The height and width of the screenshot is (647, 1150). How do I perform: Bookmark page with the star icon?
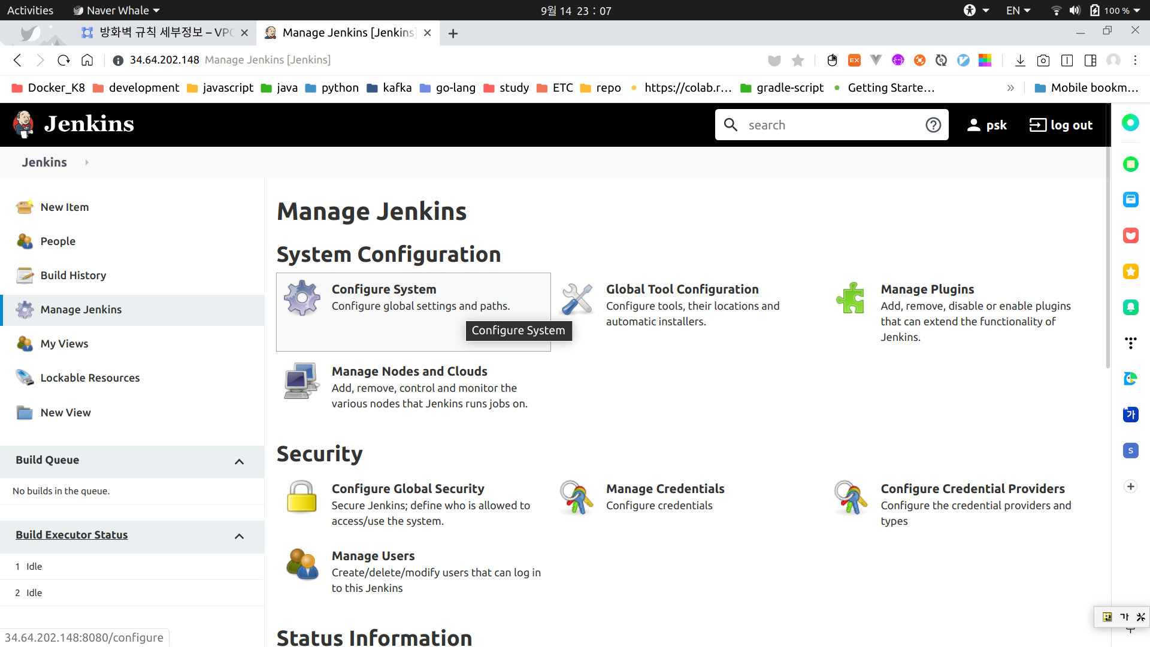click(x=798, y=60)
